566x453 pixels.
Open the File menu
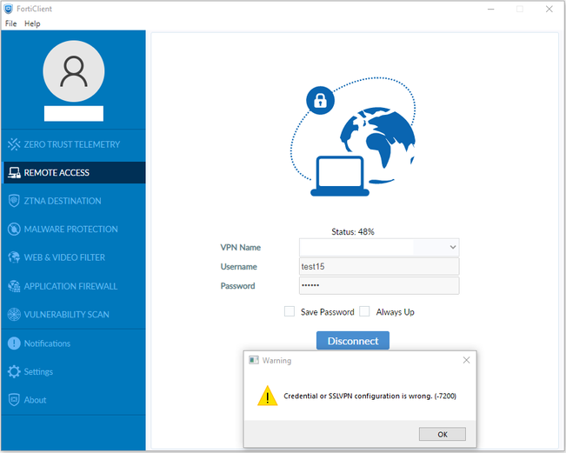coord(10,23)
